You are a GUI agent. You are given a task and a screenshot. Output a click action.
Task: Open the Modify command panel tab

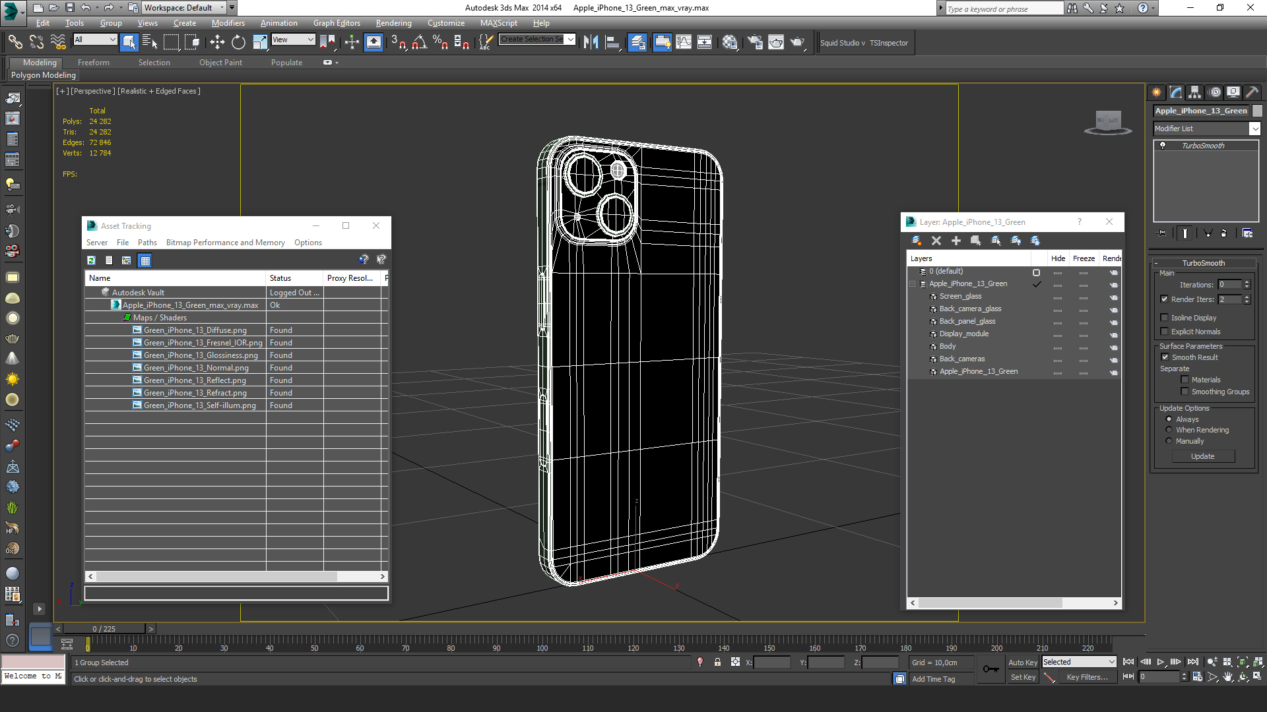[1176, 92]
